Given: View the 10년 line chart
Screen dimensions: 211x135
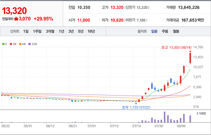Looking at the screenshot, I should (91, 31).
